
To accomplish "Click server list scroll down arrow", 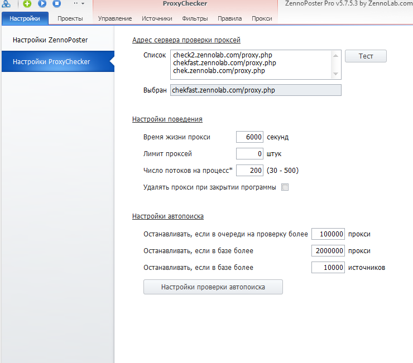I will pyautogui.click(x=335, y=74).
